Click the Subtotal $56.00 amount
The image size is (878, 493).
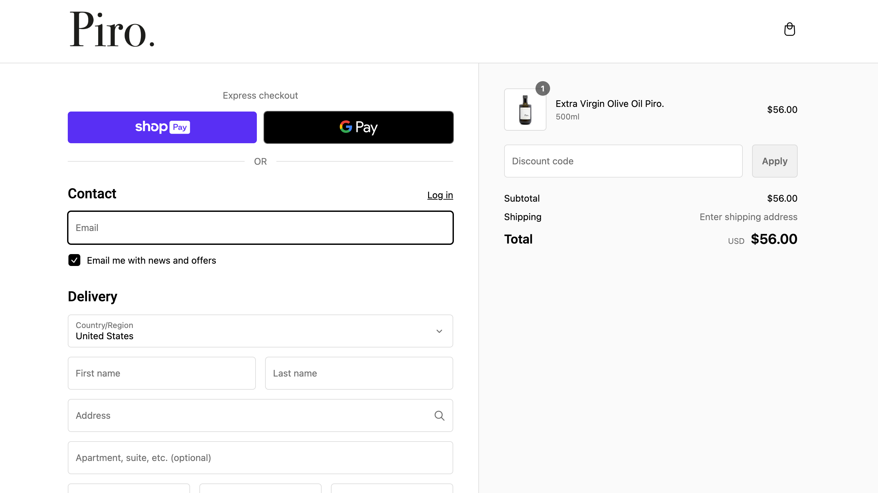click(x=782, y=198)
